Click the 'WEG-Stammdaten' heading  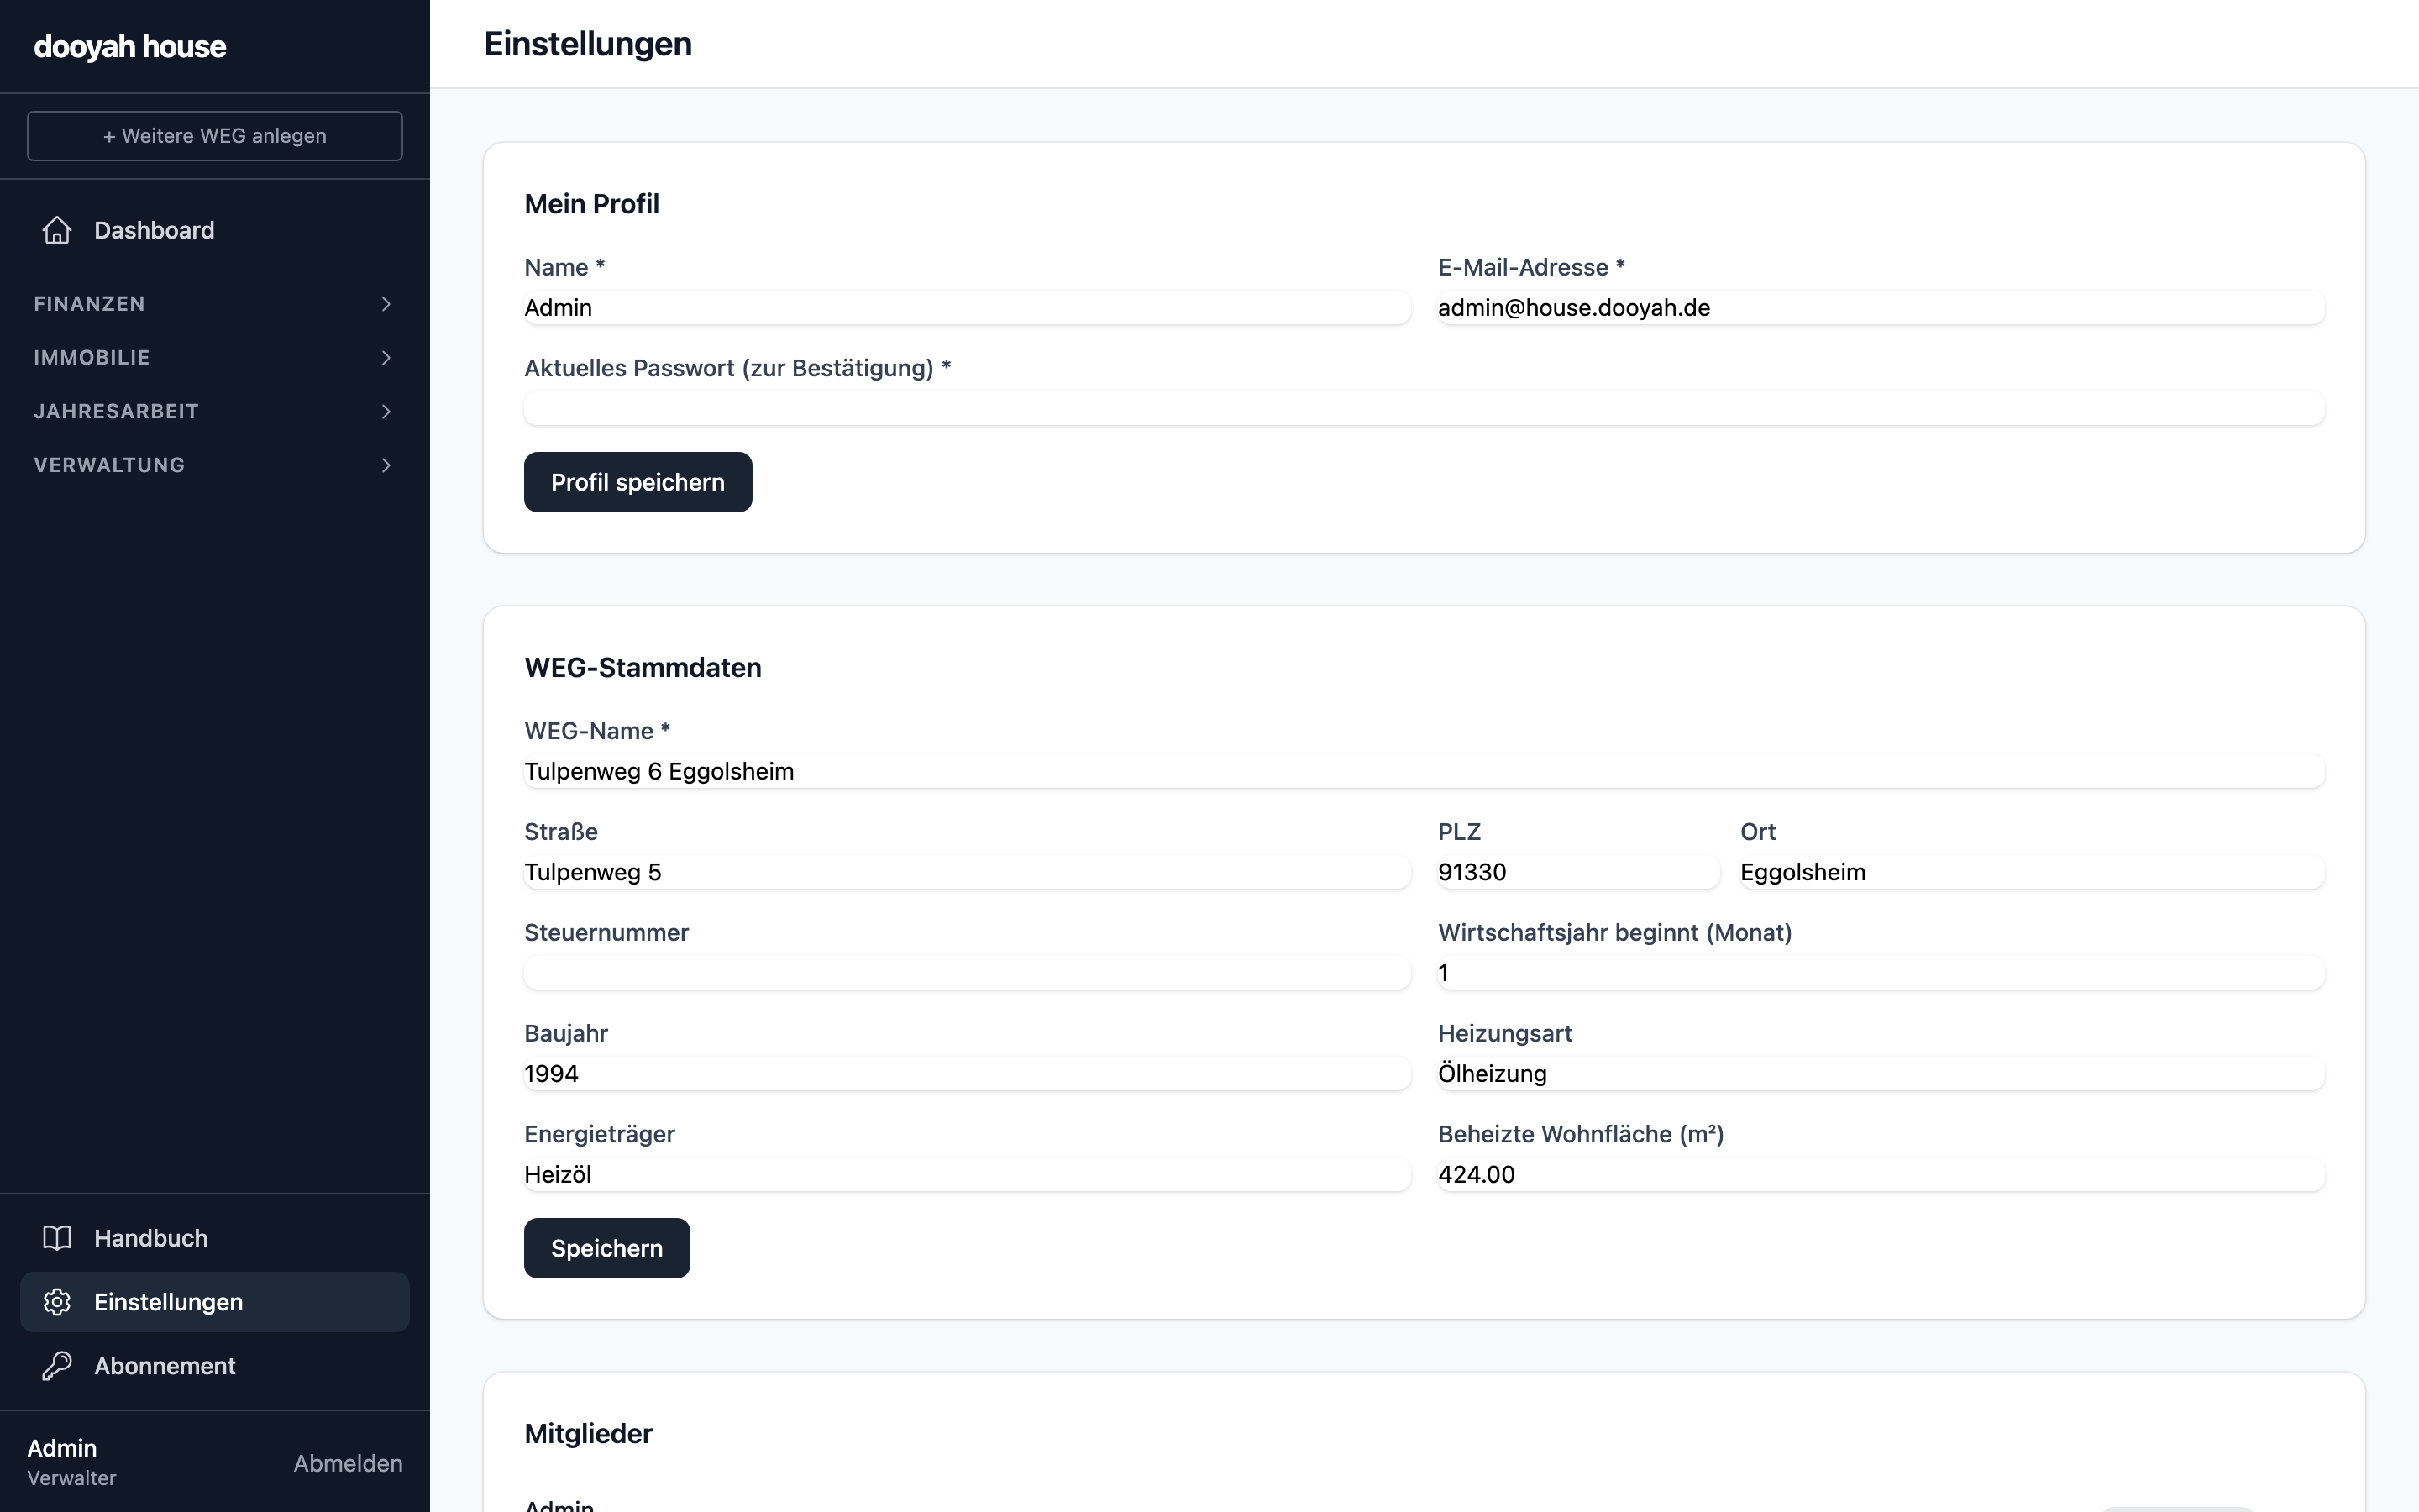click(643, 668)
